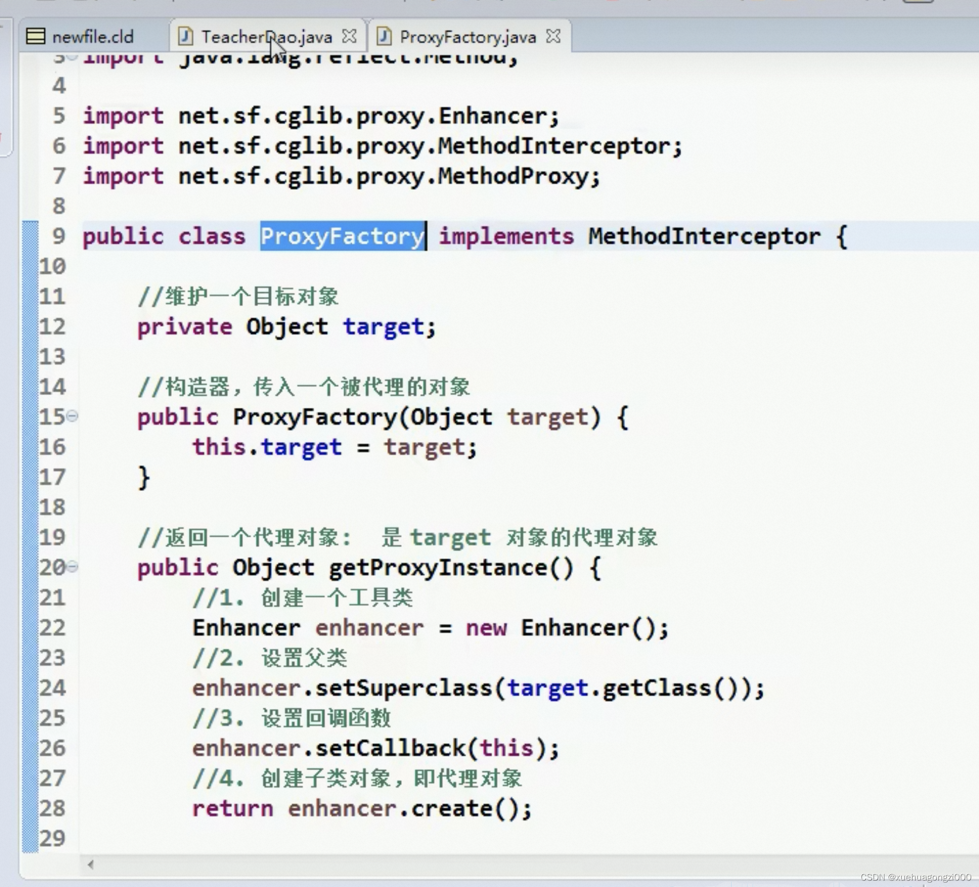
Task: Click the Java file icon on ProxyFactory.java tab
Action: (x=384, y=36)
